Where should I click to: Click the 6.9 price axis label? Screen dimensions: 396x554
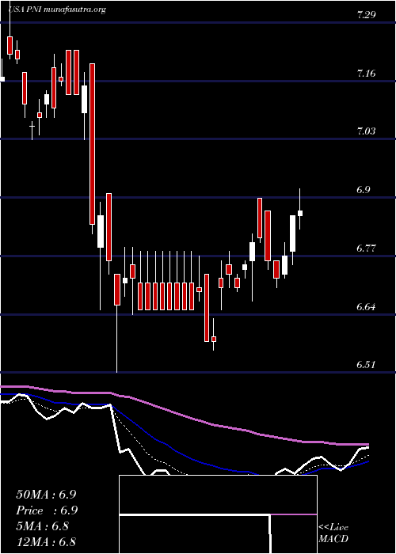[x=364, y=190]
